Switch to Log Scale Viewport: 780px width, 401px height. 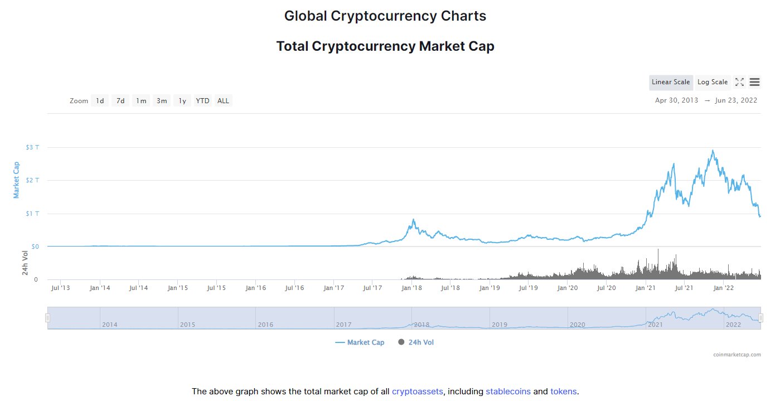[x=712, y=82]
